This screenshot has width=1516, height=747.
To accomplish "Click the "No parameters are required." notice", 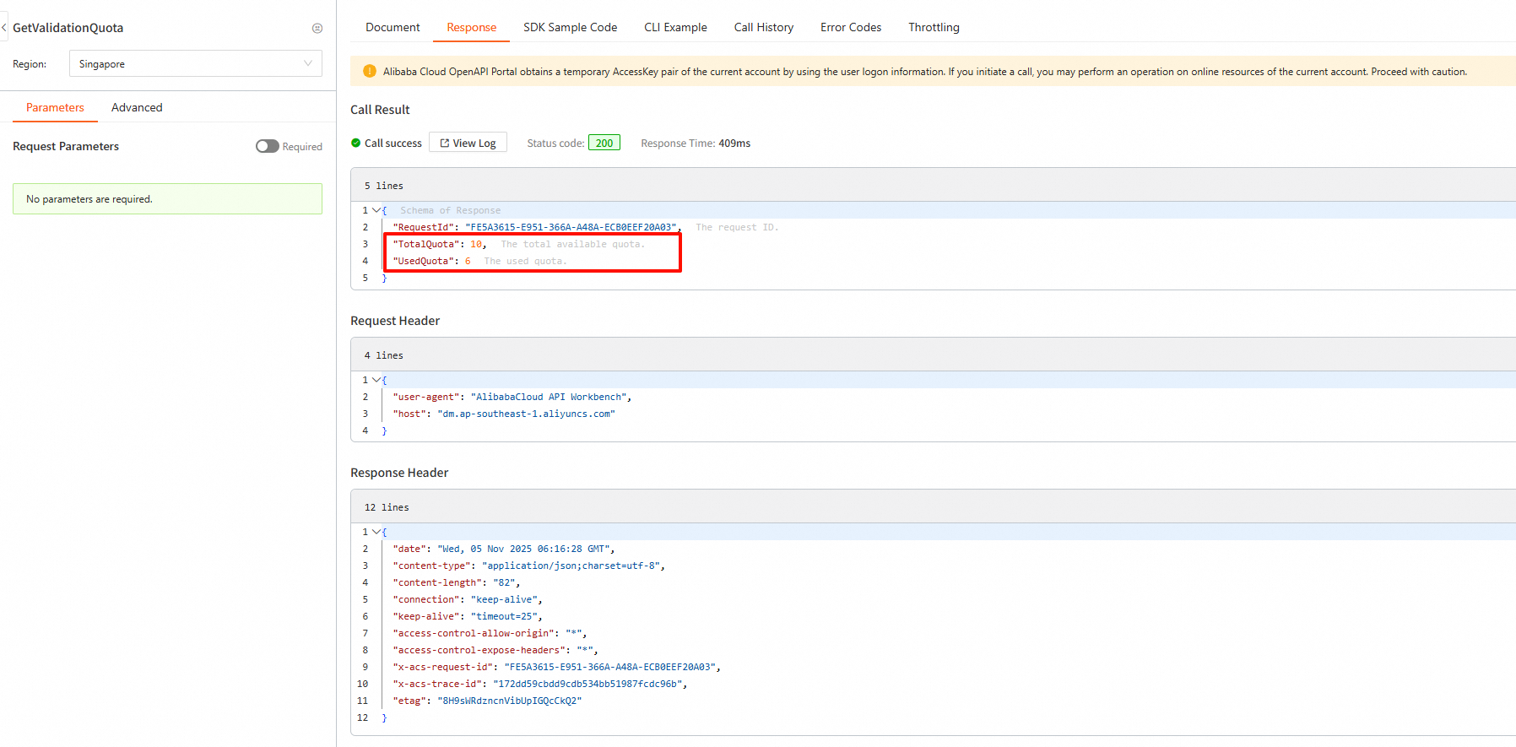I will [x=167, y=199].
